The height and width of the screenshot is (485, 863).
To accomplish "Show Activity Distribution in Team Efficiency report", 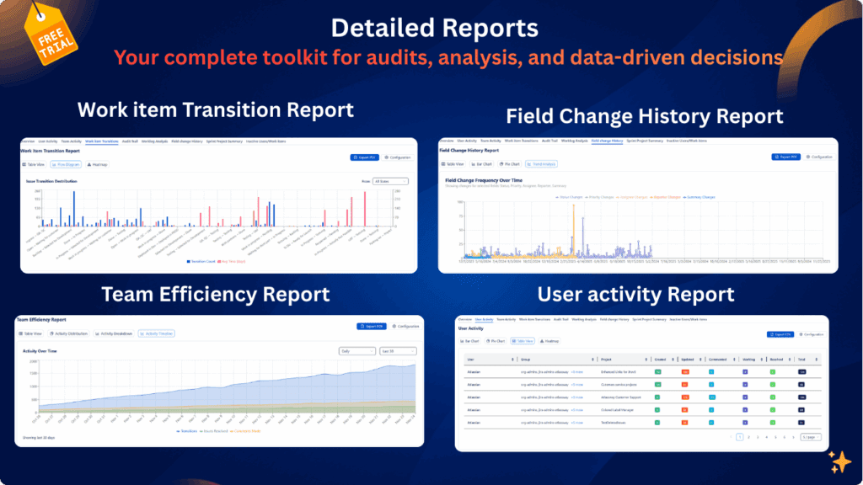I will click(69, 333).
